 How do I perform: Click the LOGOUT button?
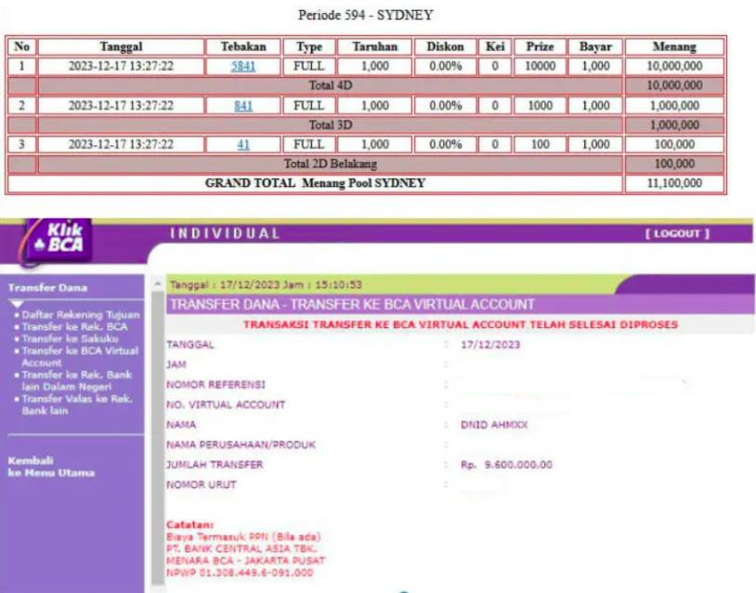tap(676, 233)
